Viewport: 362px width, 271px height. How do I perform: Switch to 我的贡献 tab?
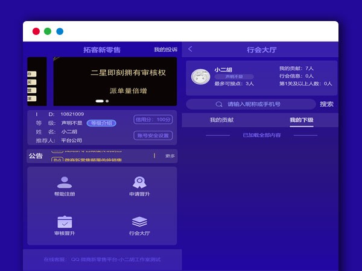(x=221, y=120)
